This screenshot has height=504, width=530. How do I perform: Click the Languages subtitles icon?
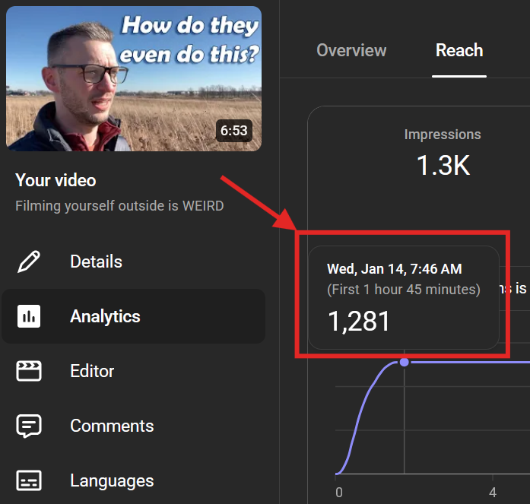coord(29,480)
